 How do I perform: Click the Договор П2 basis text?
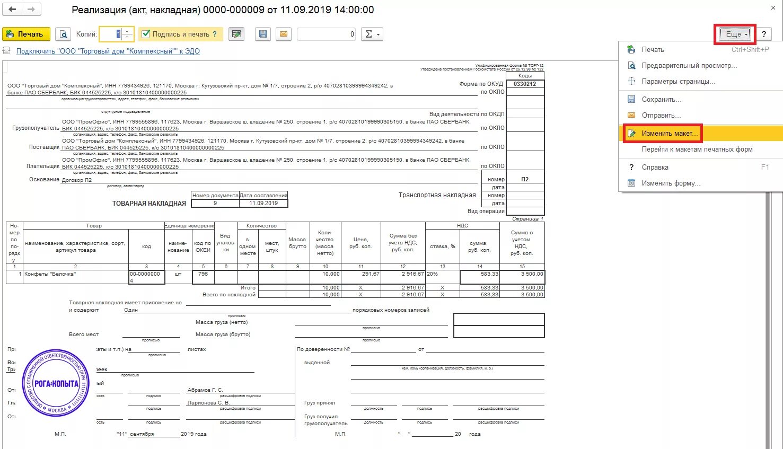pyautogui.click(x=77, y=180)
